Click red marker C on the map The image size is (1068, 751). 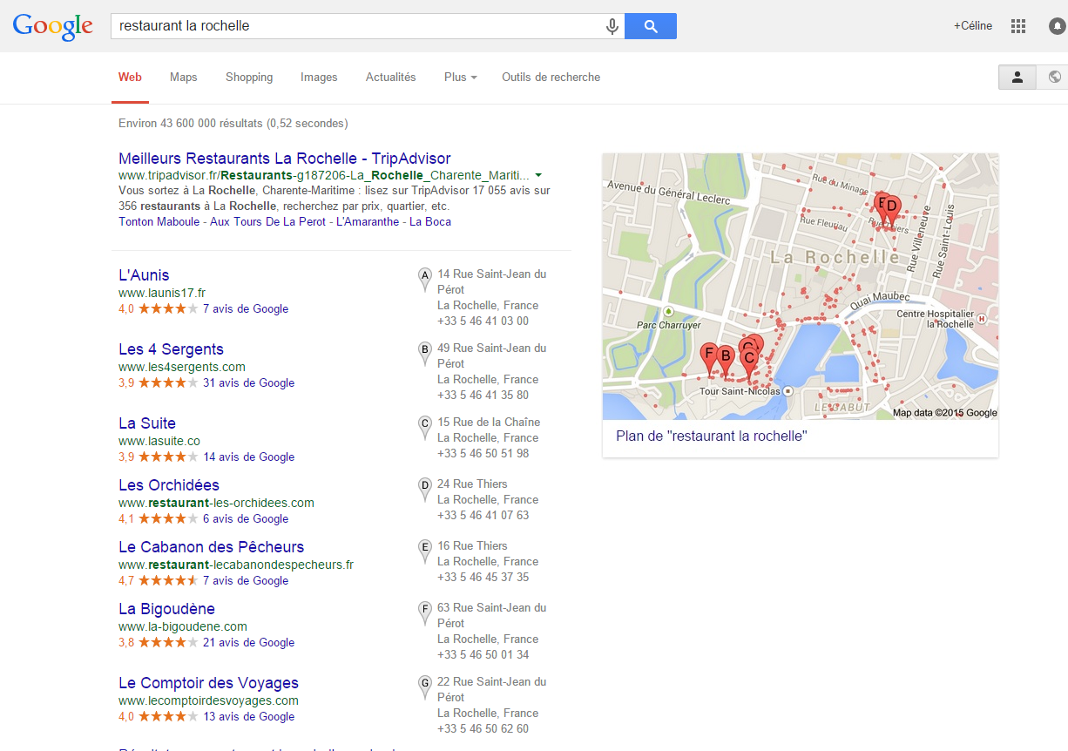point(748,361)
